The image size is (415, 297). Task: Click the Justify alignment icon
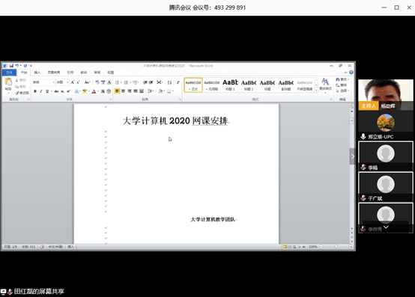click(136, 91)
